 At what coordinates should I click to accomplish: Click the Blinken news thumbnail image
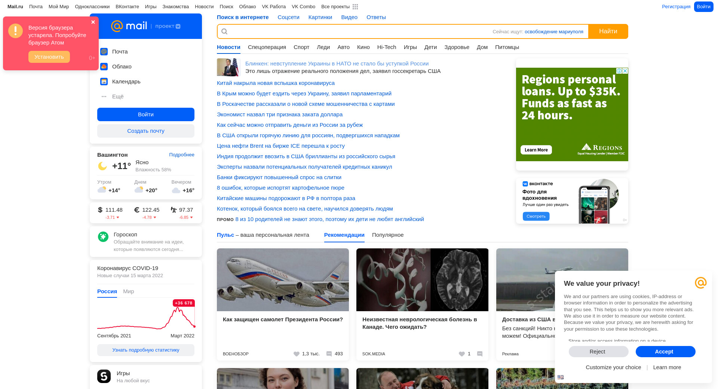tap(228, 67)
